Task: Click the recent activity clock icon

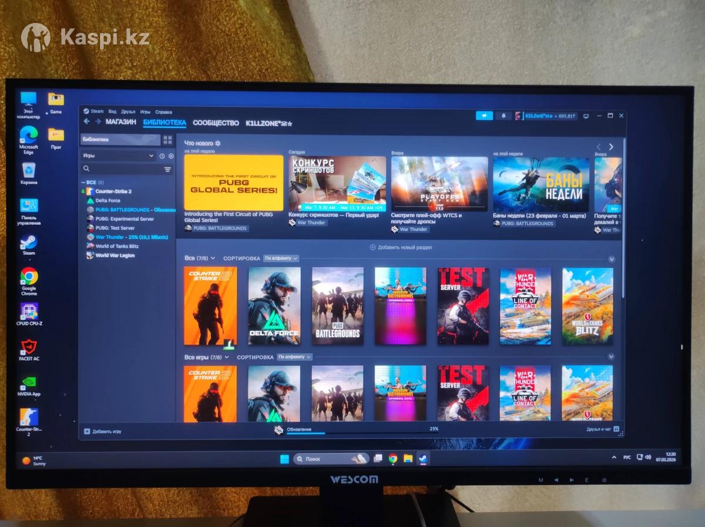Action: point(162,156)
